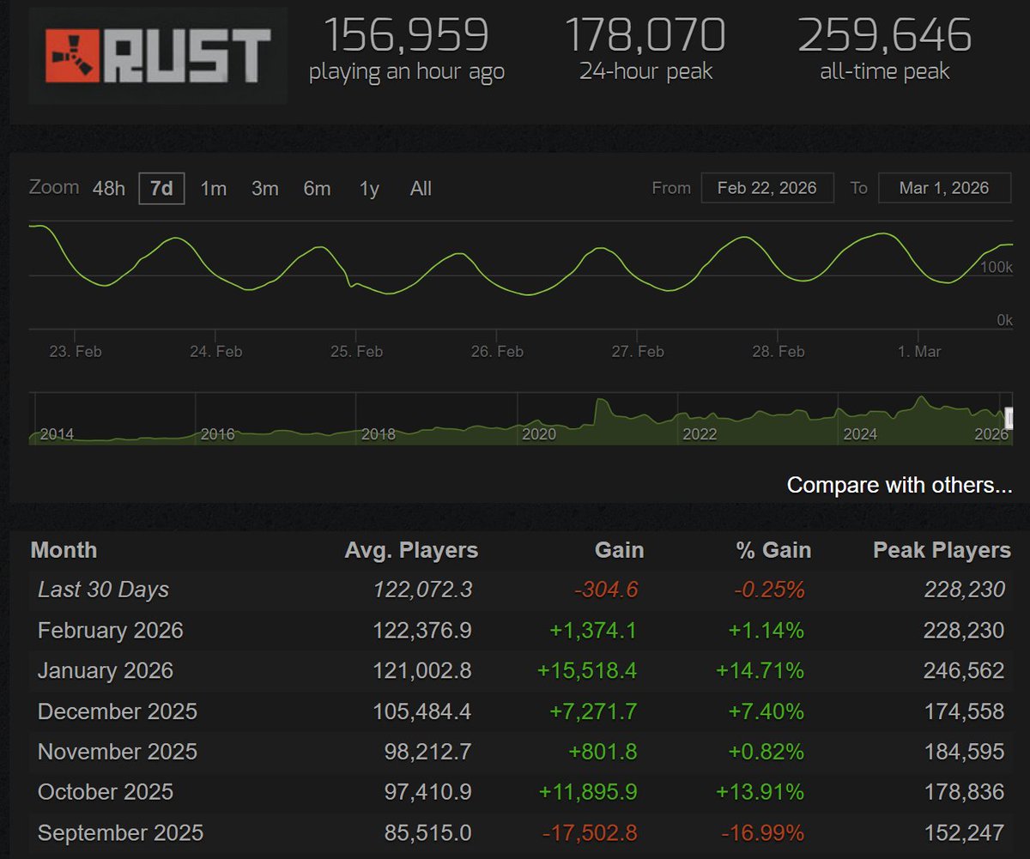Select the 6m zoom range
Image resolution: width=1030 pixels, height=859 pixels.
pos(317,189)
